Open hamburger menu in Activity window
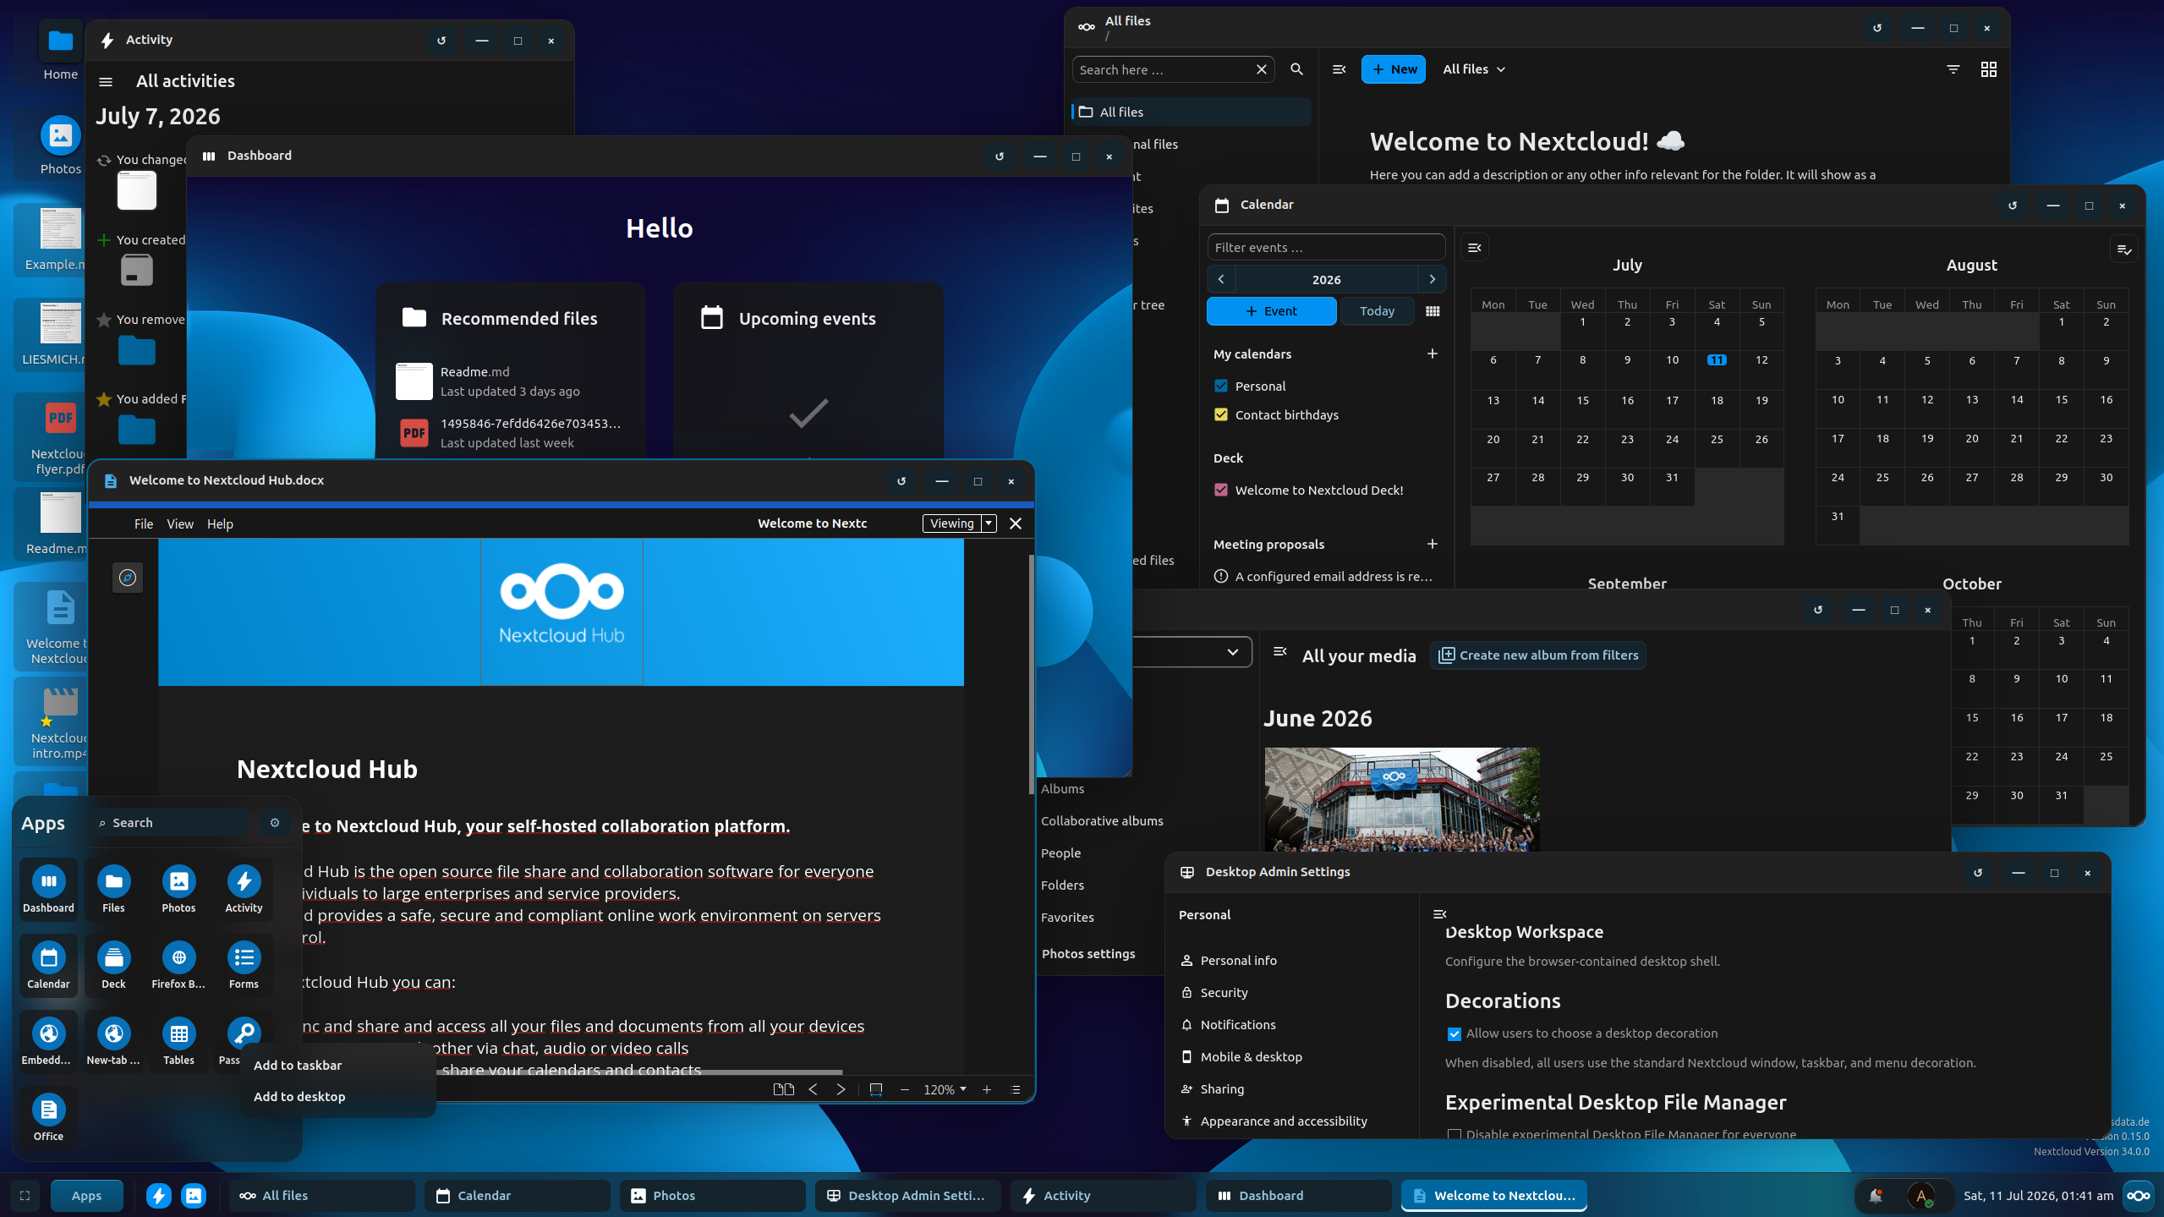 coord(106,82)
